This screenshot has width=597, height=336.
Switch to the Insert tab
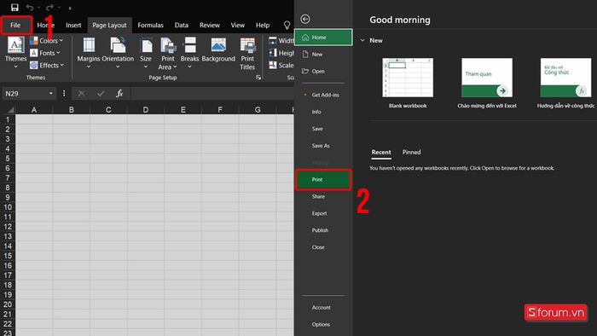(73, 25)
